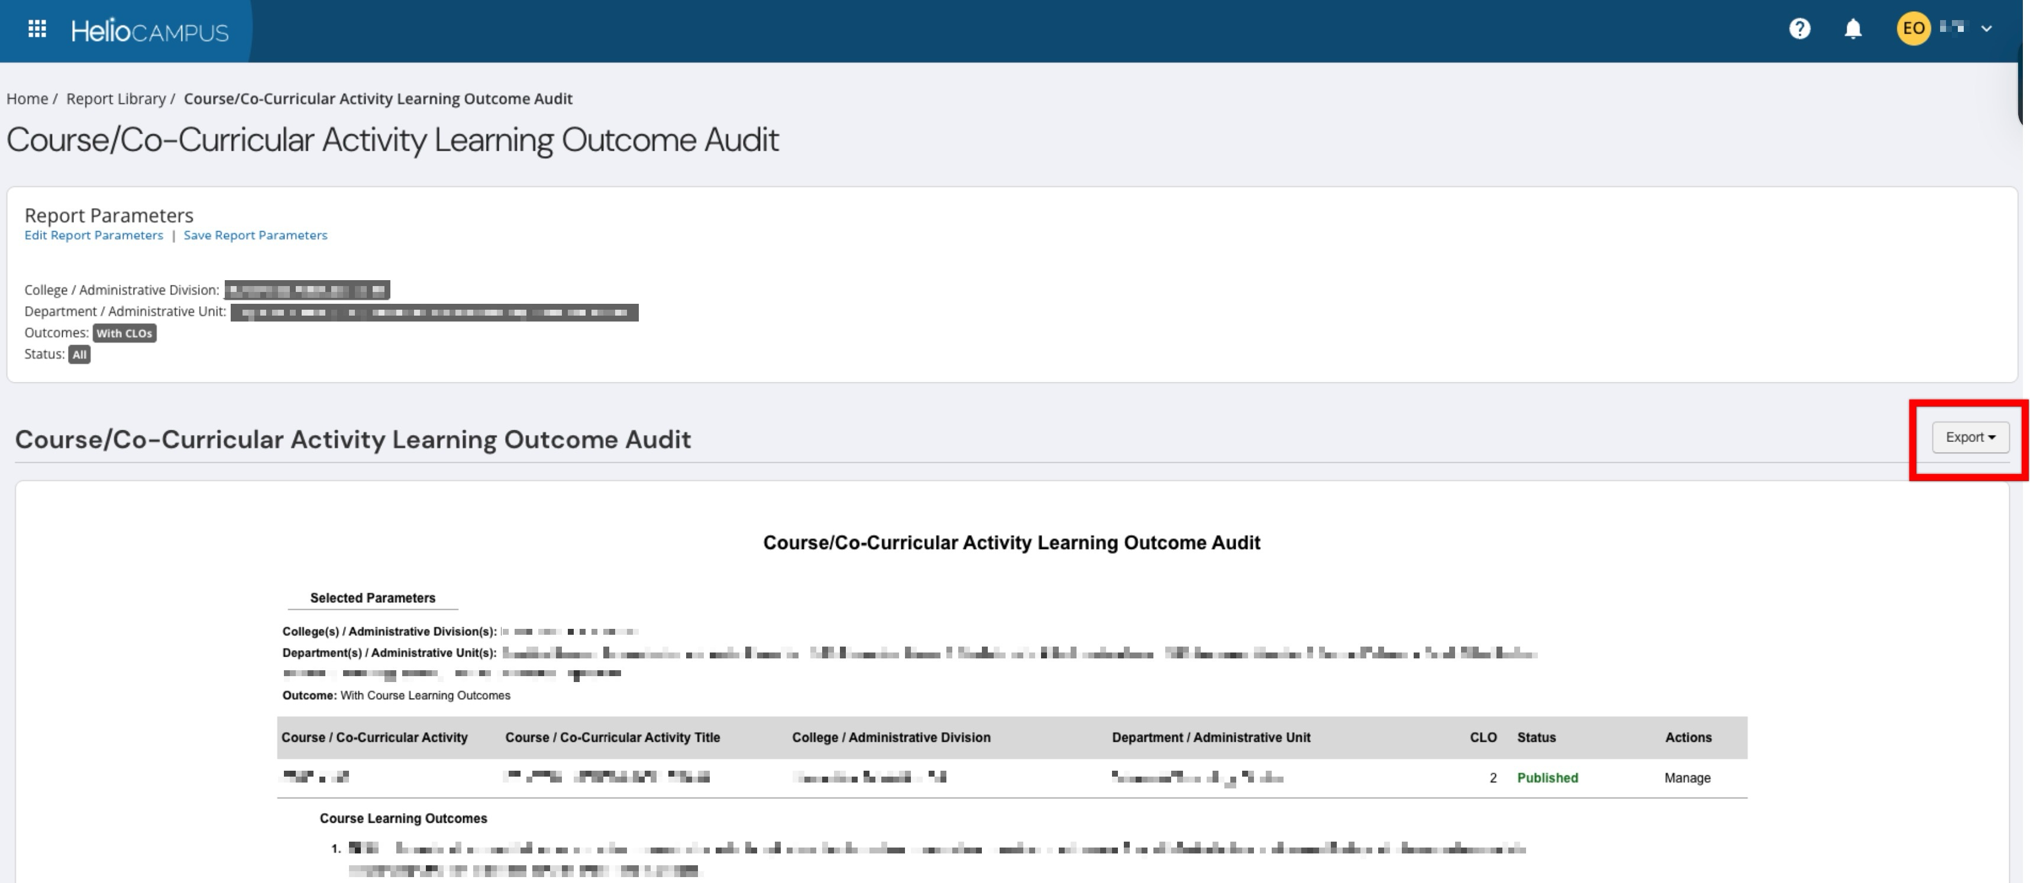Click Department / Administrative Unit column header

pos(1210,737)
